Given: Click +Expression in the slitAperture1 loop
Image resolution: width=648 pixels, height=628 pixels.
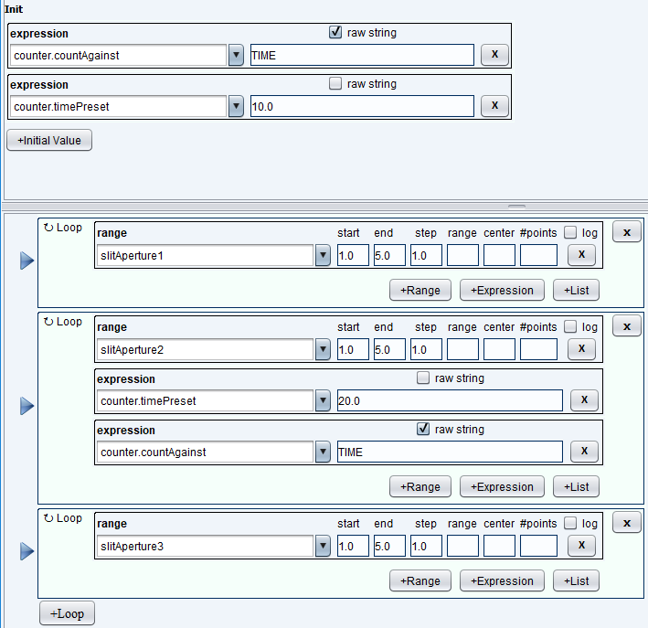Looking at the screenshot, I should point(502,291).
